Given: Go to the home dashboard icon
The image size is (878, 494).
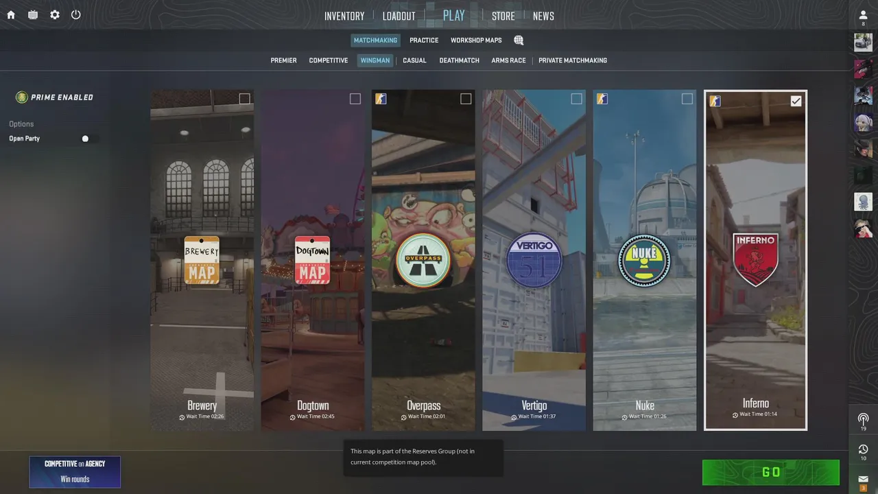Looking at the screenshot, I should click(x=11, y=14).
